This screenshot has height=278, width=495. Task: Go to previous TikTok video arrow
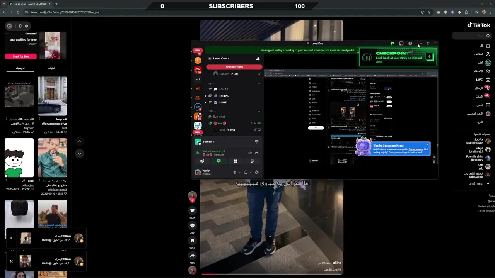(x=79, y=141)
